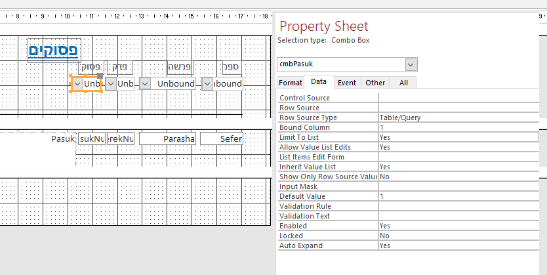The height and width of the screenshot is (275, 547).
Task: Click the List Items Edit Form field
Action: [458, 157]
